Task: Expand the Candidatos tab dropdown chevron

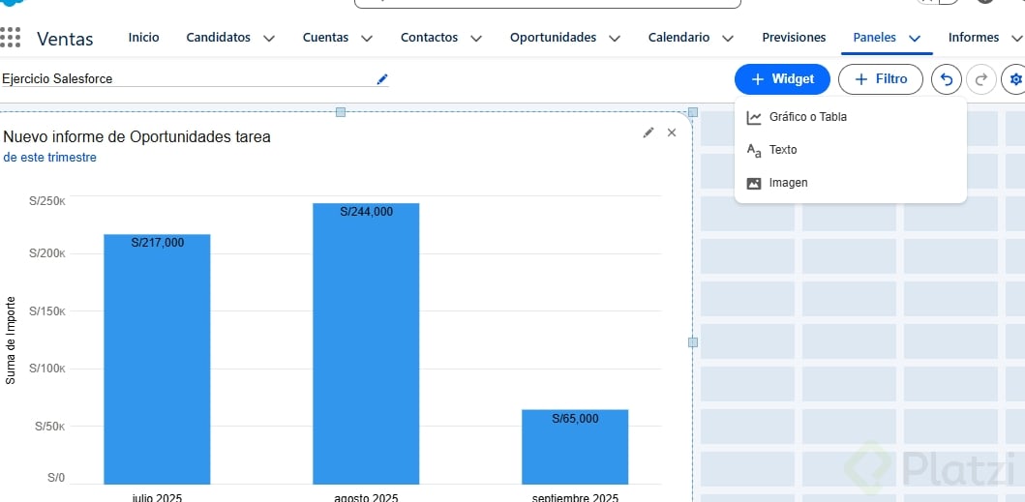Action: click(269, 39)
